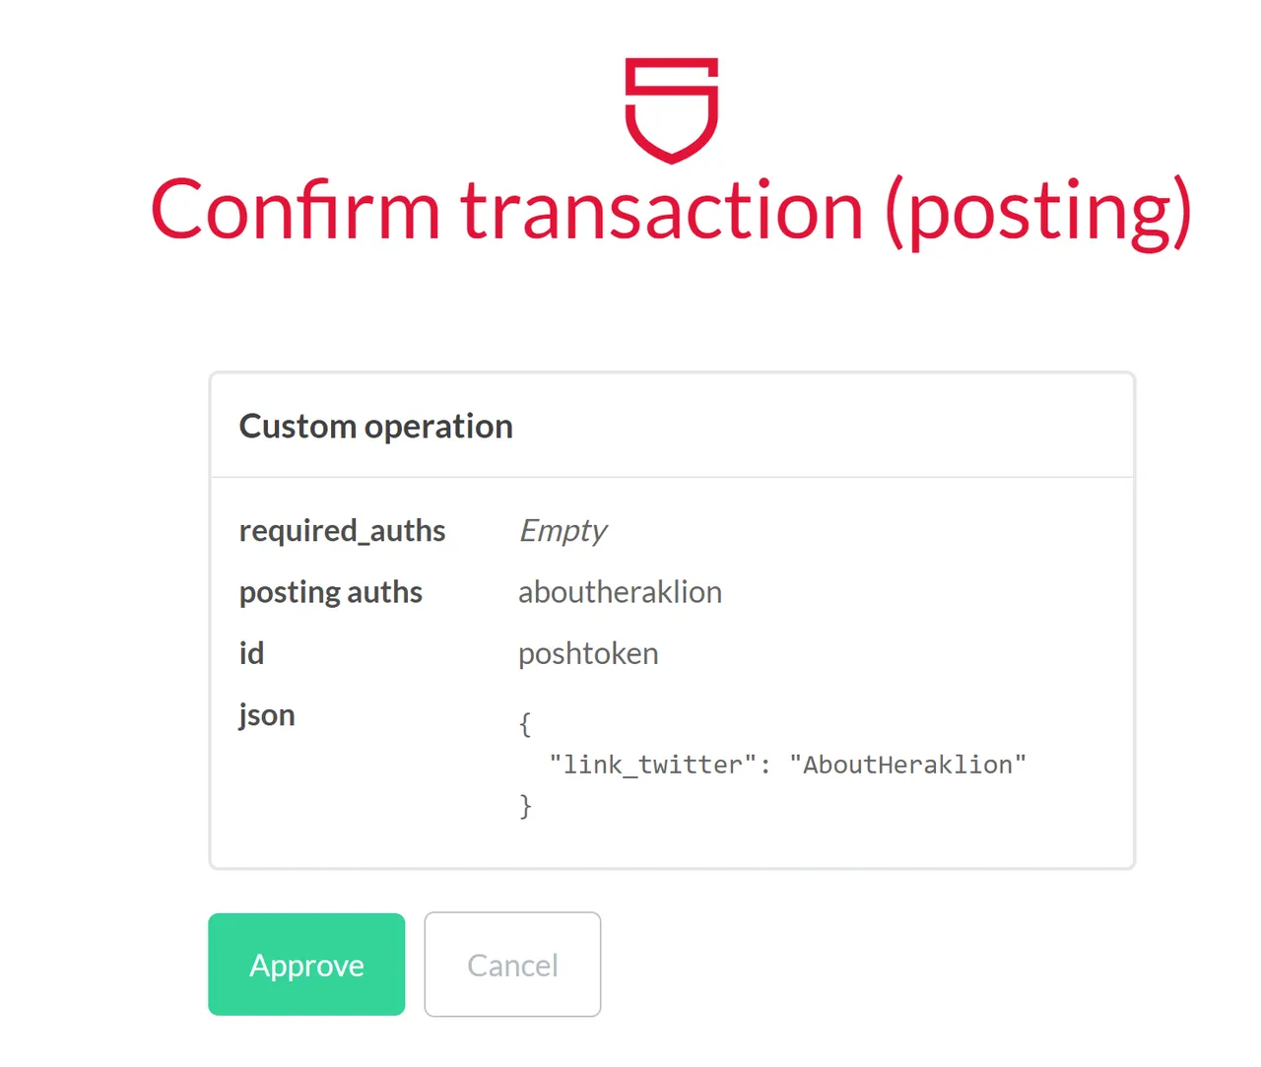The height and width of the screenshot is (1067, 1261).
Task: Click the word transaction in the title
Action: [662, 211]
